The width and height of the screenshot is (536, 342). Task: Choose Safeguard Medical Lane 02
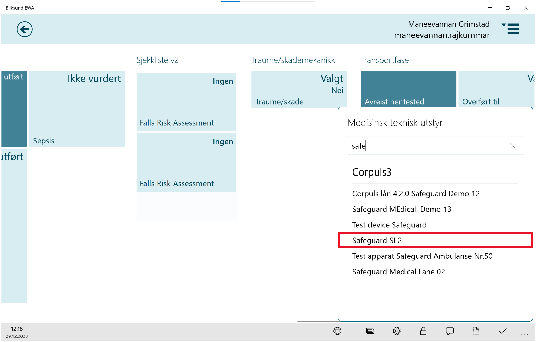pyautogui.click(x=435, y=272)
